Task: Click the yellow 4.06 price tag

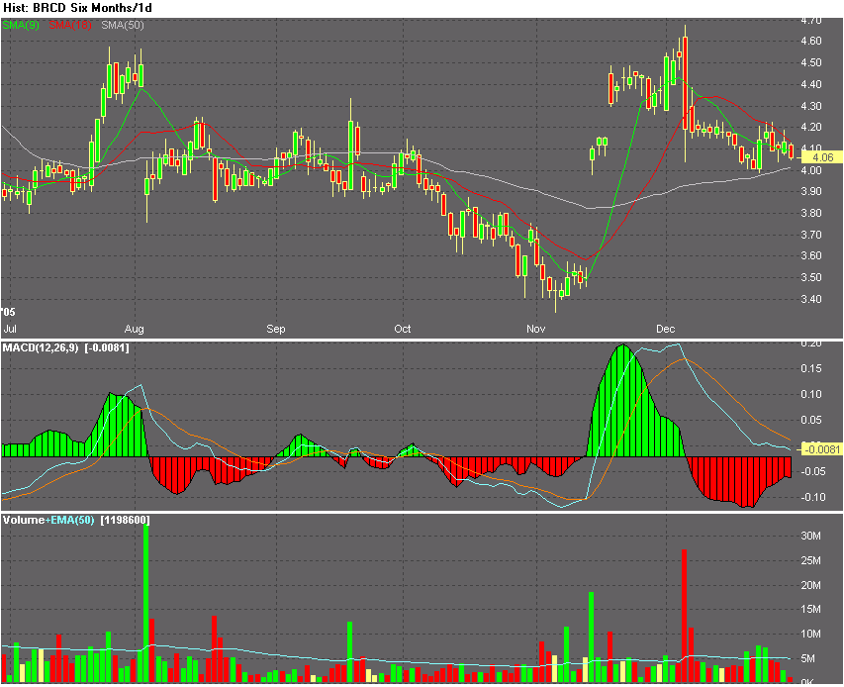Action: click(823, 156)
